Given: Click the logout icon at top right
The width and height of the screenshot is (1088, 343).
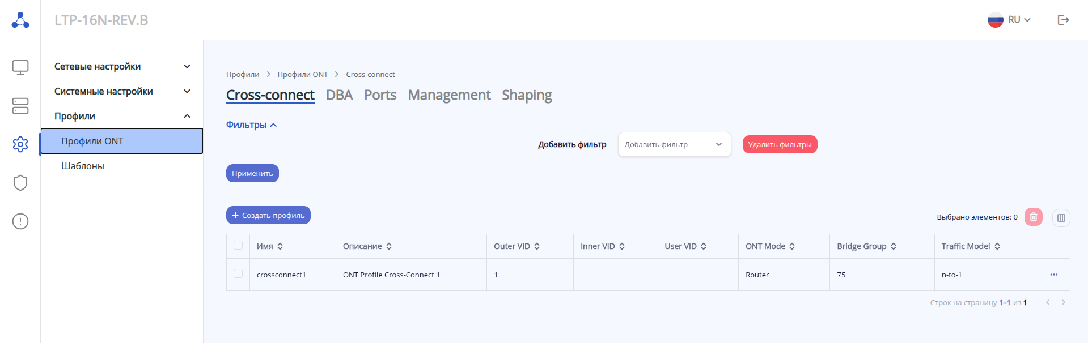Looking at the screenshot, I should (x=1063, y=20).
